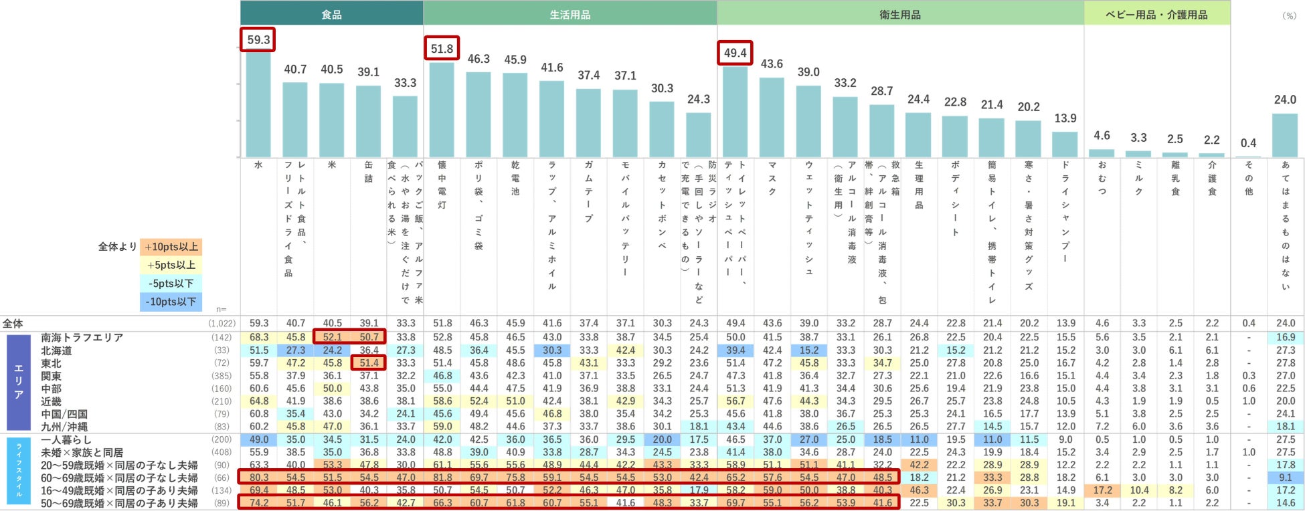Click the 食品 category header
This screenshot has width=1305, height=511.
coord(332,13)
